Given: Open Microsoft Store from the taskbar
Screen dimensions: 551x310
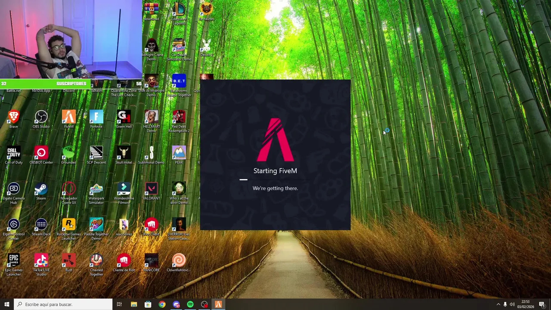Looking at the screenshot, I should (x=148, y=304).
